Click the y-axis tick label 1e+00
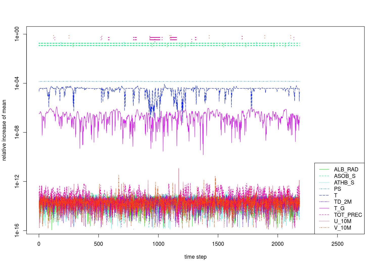This screenshot has height=267, width=378. (x=17, y=34)
